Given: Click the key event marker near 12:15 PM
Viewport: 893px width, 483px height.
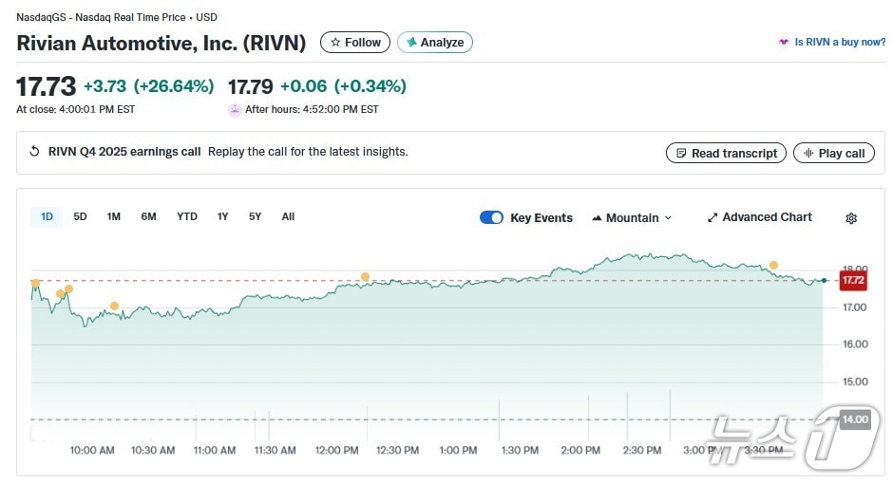Looking at the screenshot, I should (365, 277).
